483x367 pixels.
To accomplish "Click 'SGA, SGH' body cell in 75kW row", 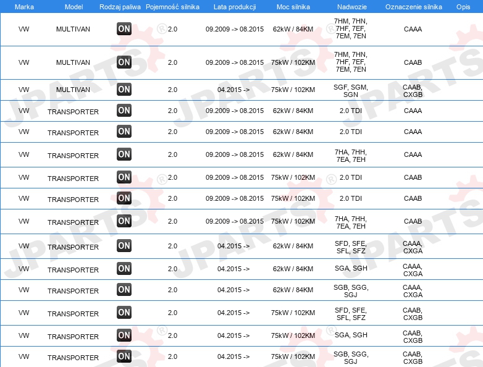I will [351, 335].
